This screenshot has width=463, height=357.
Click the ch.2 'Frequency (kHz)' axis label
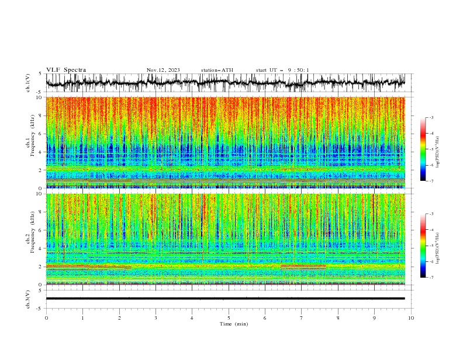33,232
